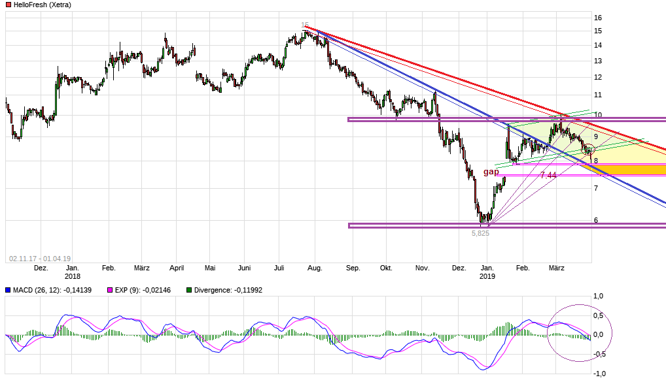666x384 pixels.
Task: Click the MACD axis value 1,0
Action: (598, 296)
